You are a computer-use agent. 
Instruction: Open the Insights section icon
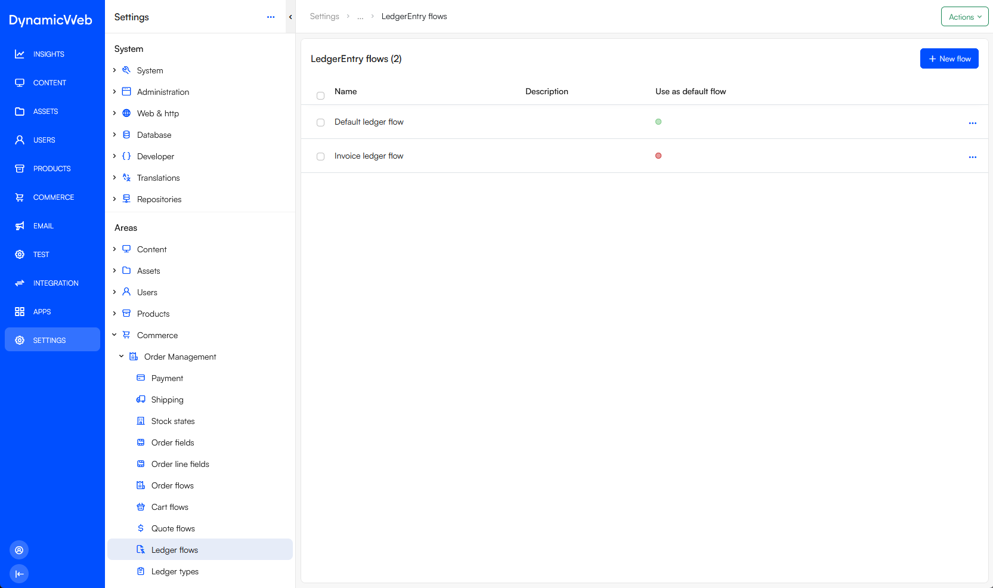pos(20,54)
